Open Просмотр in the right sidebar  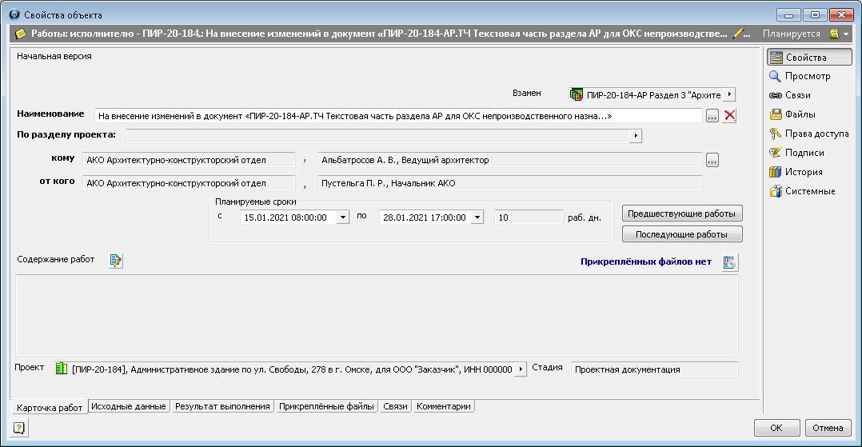[x=807, y=76]
